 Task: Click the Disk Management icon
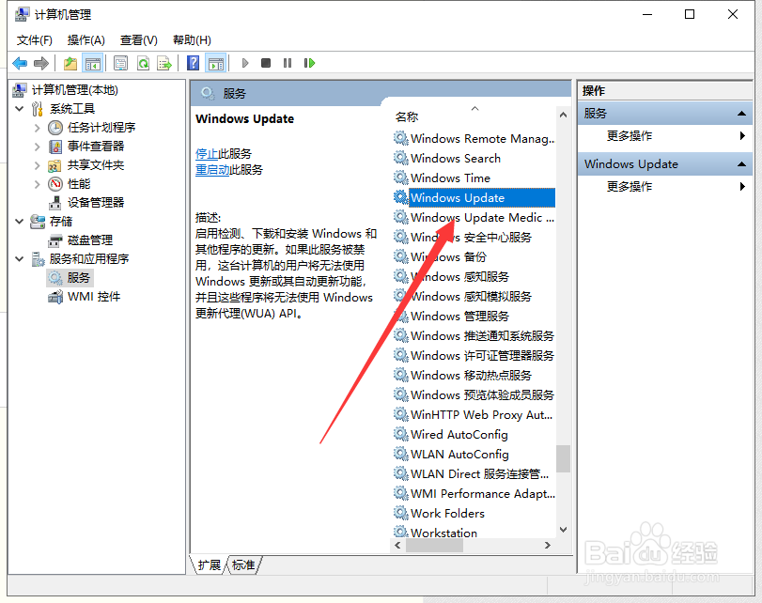(55, 240)
